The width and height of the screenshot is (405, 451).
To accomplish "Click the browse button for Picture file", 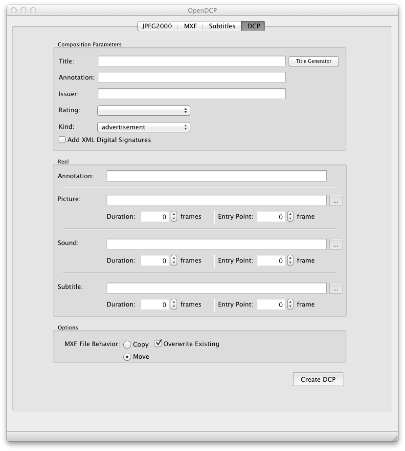I will click(336, 201).
